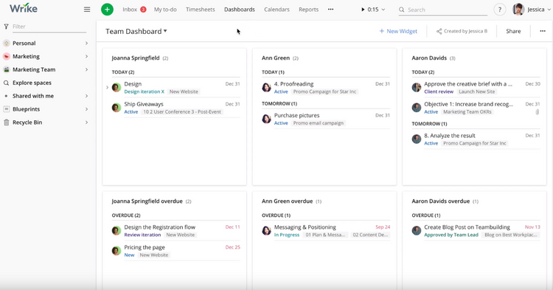
Task: Focus the sidebar Filter field
Action: 49,27
